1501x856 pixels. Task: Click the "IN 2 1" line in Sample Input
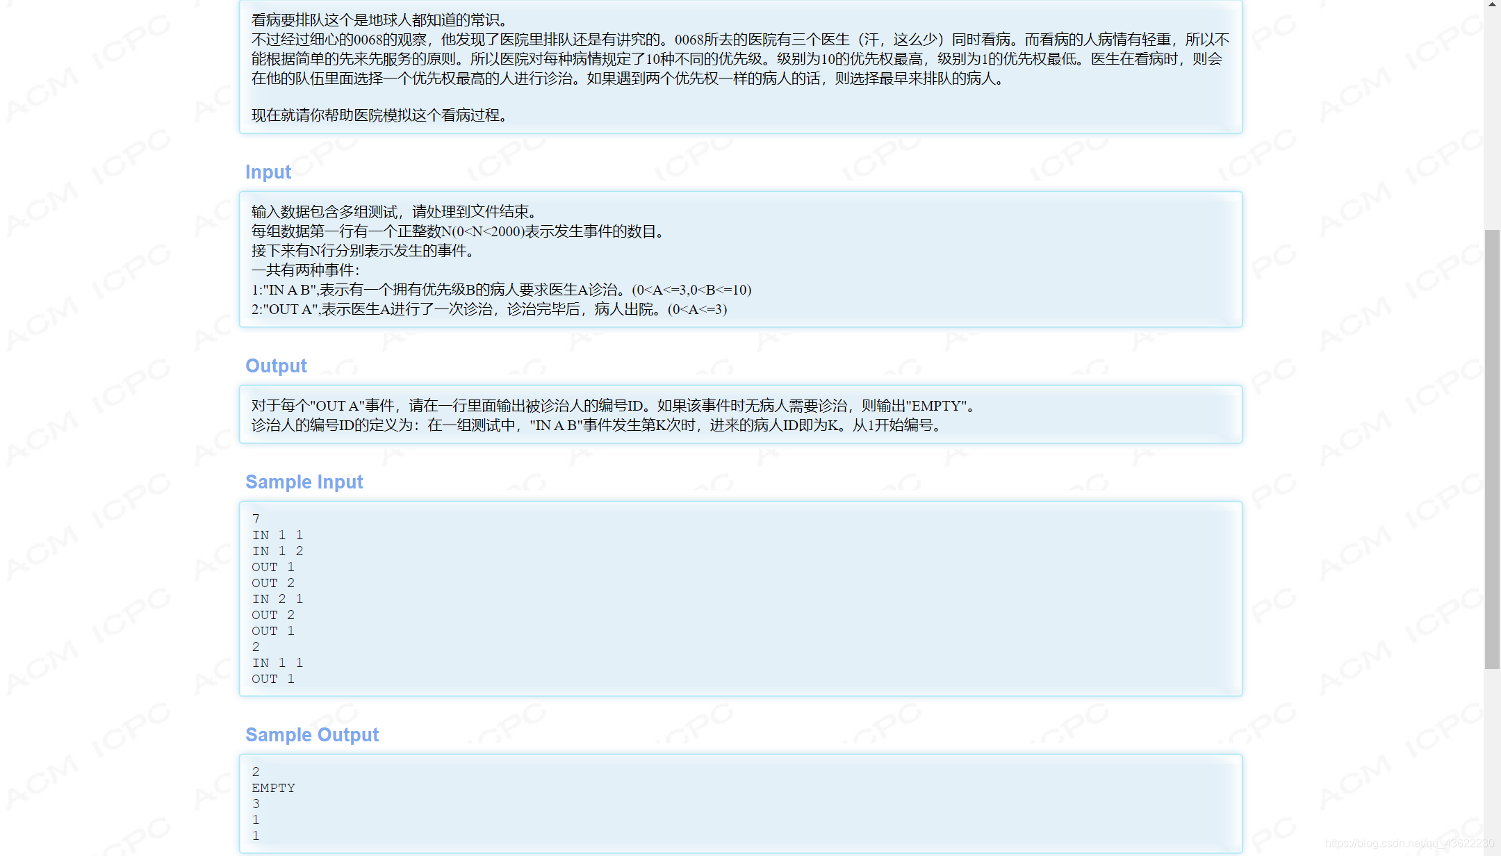coord(277,599)
